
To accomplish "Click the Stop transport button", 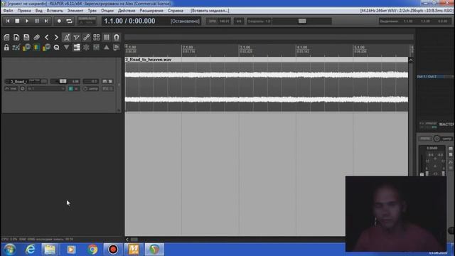I will click(17, 21).
